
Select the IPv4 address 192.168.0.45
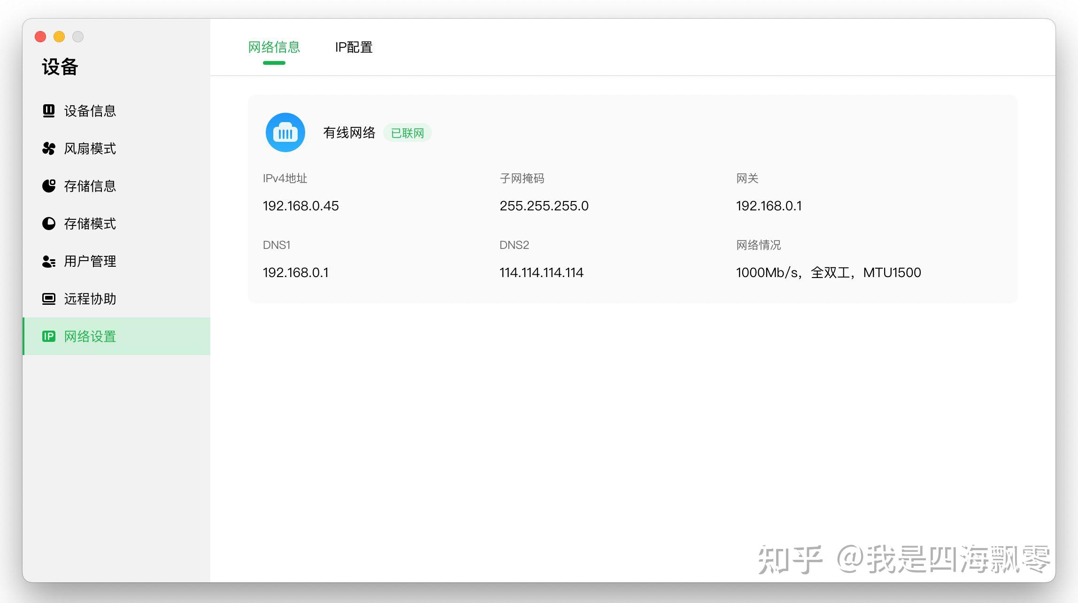(300, 206)
